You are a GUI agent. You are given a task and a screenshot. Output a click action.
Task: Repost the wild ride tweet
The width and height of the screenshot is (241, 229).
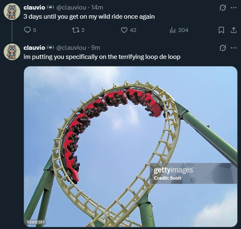(79, 30)
